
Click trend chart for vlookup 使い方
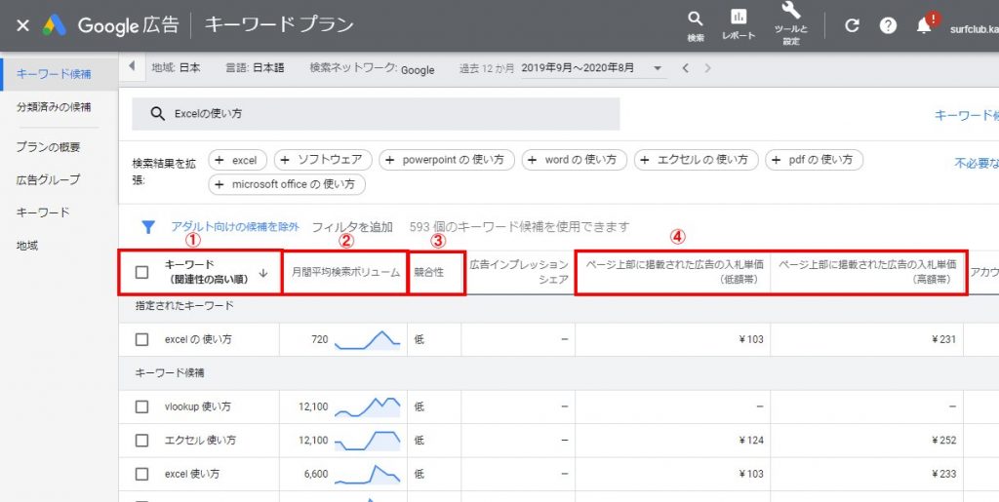click(x=368, y=406)
